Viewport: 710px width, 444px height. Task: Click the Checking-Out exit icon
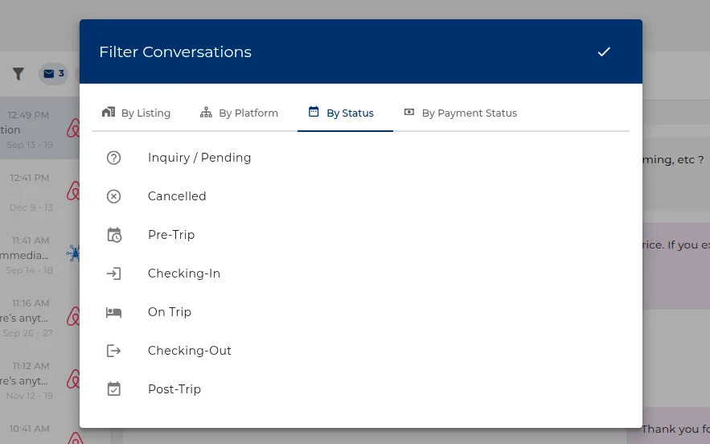click(x=113, y=351)
